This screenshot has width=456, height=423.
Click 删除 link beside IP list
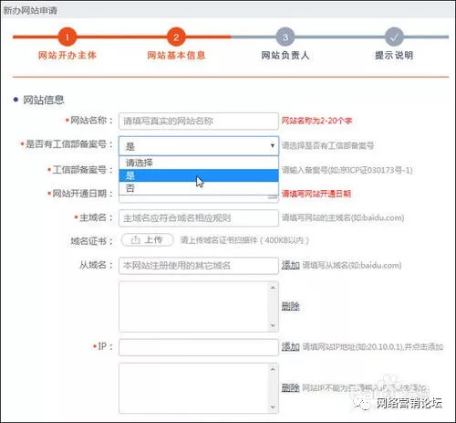pyautogui.click(x=291, y=387)
